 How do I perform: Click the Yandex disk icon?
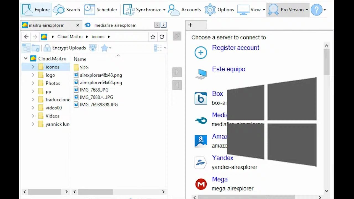[x=201, y=163]
